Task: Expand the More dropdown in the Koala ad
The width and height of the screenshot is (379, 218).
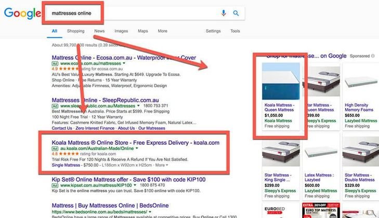Action: [x=162, y=165]
